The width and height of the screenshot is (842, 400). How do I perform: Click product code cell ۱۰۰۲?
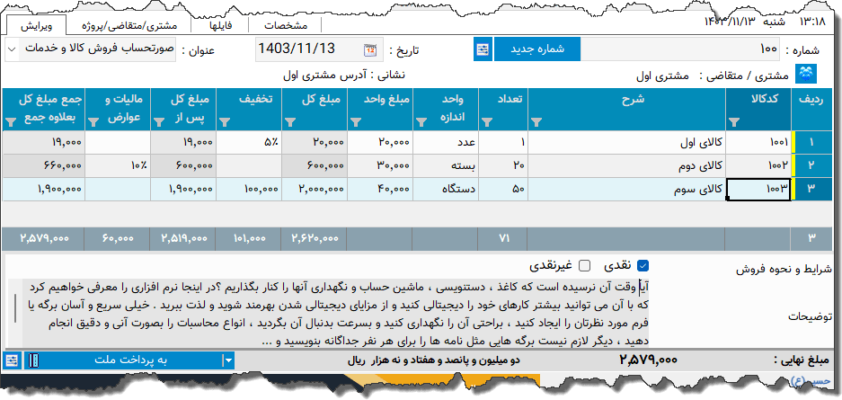coord(758,164)
